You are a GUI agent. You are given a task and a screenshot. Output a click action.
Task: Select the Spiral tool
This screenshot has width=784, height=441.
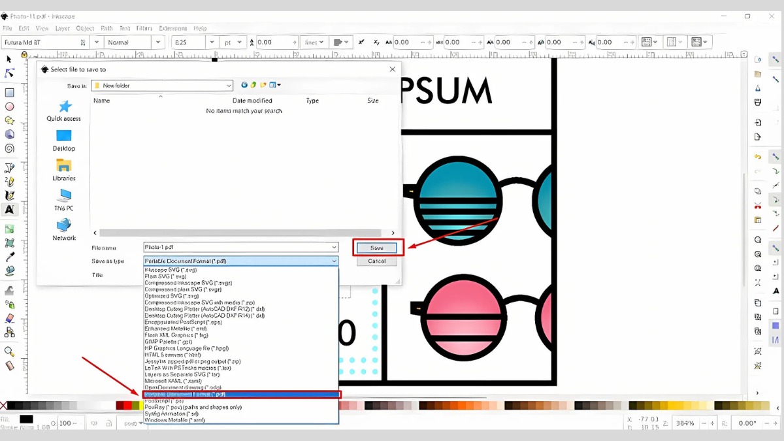[x=10, y=148]
